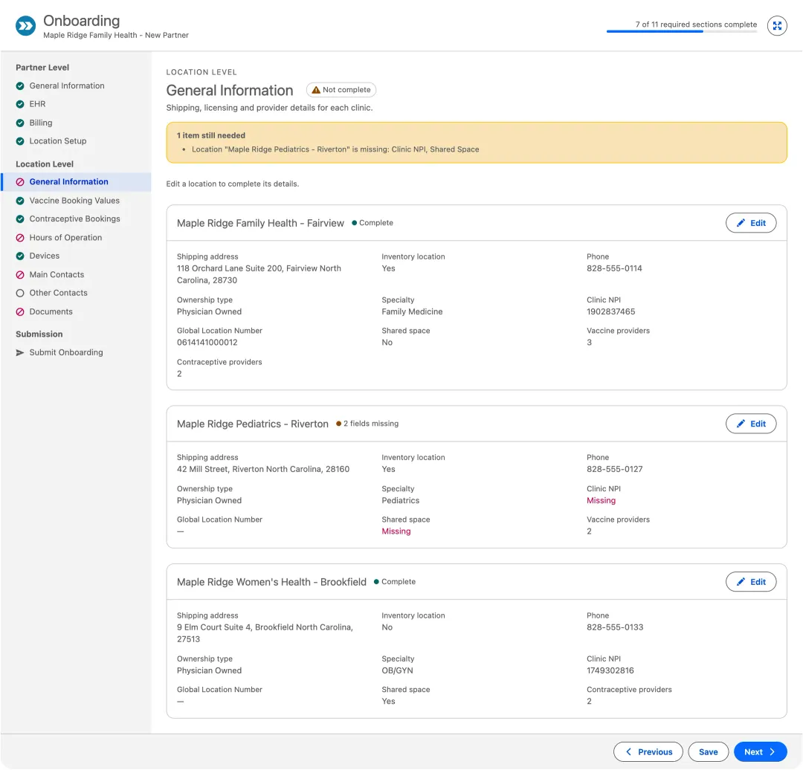This screenshot has width=803, height=770.
Task: Click the OB/GYN specialty value
Action: pyautogui.click(x=397, y=671)
